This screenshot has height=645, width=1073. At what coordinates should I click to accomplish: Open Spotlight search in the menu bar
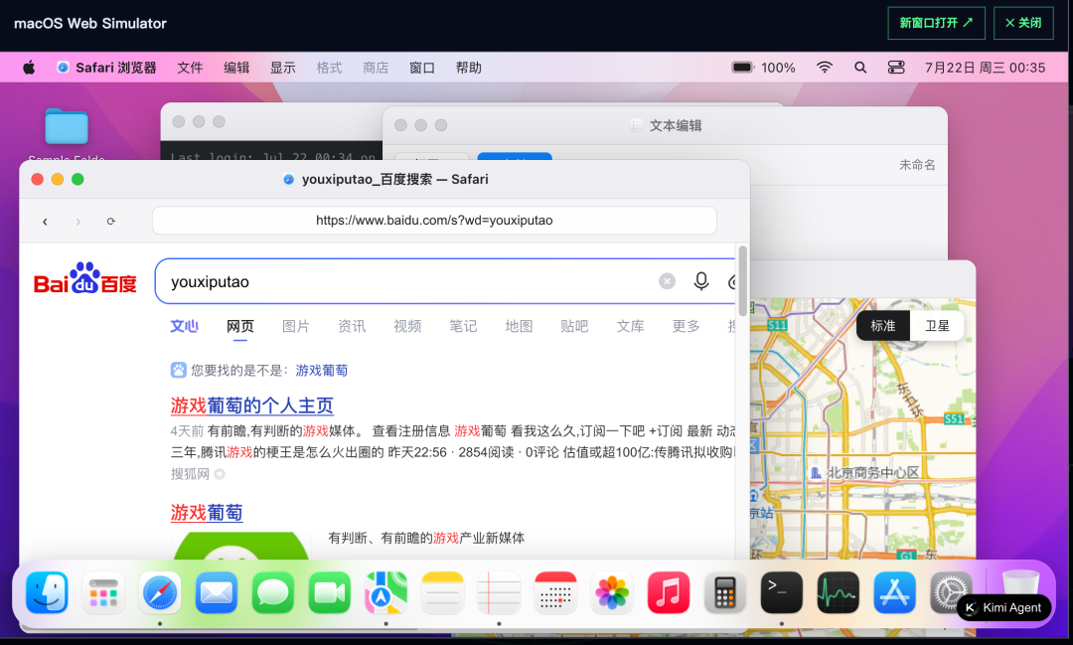[x=860, y=68]
